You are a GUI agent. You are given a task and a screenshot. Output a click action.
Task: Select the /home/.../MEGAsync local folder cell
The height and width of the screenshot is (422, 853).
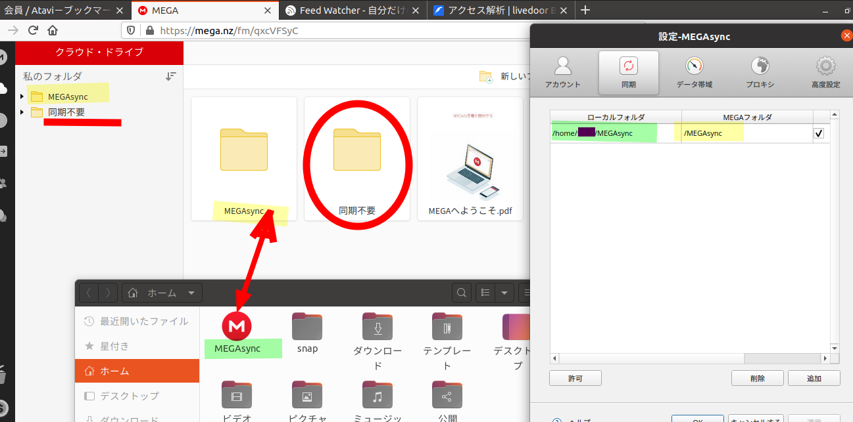pyautogui.click(x=616, y=133)
